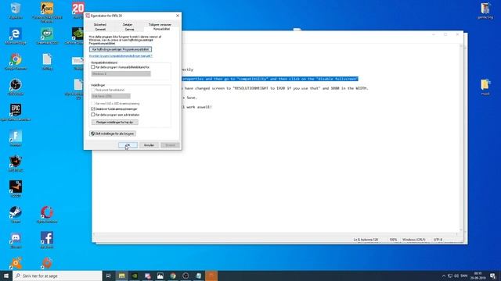501x281 pixels.
Task: Open the Recycle Bin desktop icon
Action: pyautogui.click(x=16, y=9)
